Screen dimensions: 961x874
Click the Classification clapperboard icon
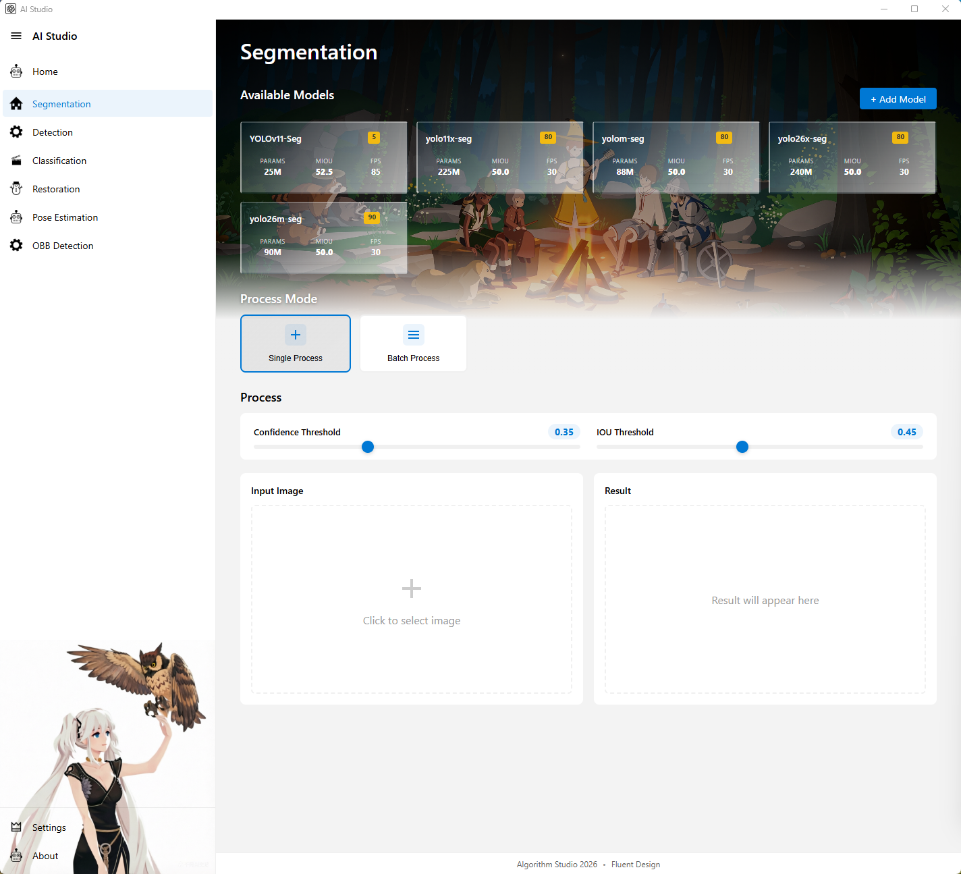[x=16, y=161]
